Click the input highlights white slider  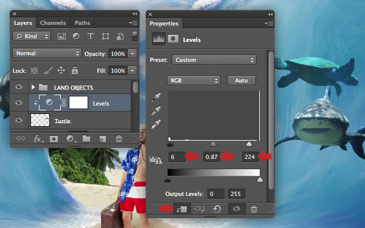[x=249, y=144]
